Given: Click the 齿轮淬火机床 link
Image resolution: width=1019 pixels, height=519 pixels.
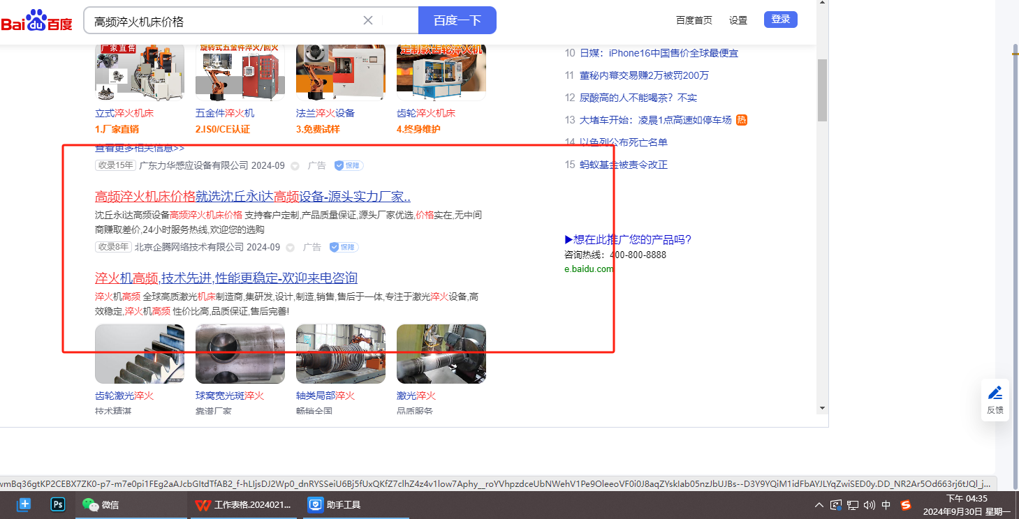Looking at the screenshot, I should pyautogui.click(x=426, y=113).
